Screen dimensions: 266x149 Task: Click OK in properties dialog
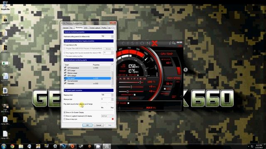(87, 125)
